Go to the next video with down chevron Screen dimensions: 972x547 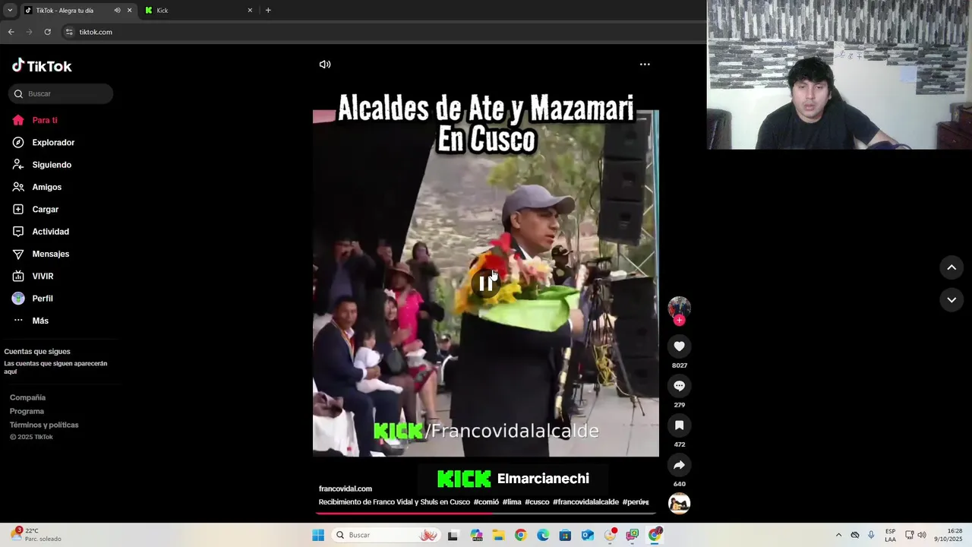click(x=951, y=299)
